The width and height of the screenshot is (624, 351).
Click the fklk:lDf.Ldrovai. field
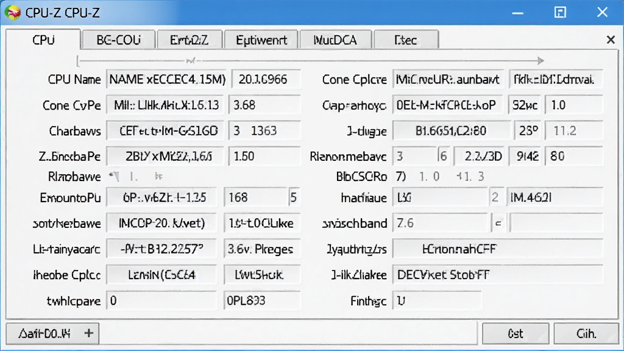556,80
